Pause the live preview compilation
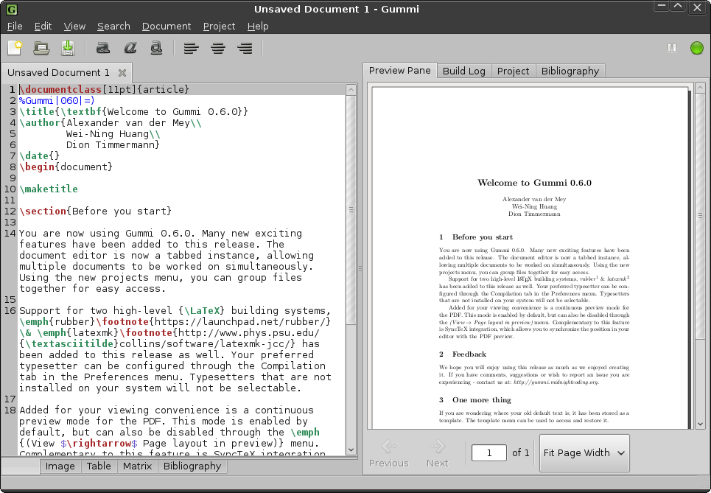711x493 pixels. pyautogui.click(x=671, y=48)
